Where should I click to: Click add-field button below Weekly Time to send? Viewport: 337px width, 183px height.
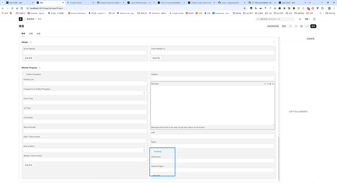[28, 165]
